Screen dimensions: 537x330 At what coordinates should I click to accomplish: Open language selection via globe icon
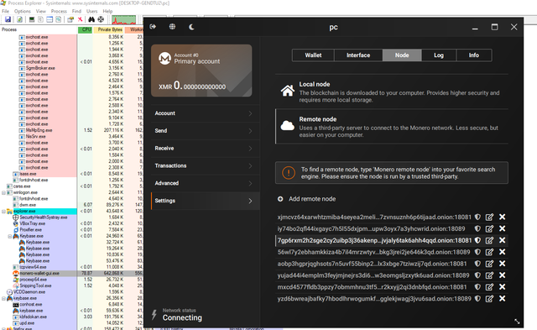click(172, 27)
